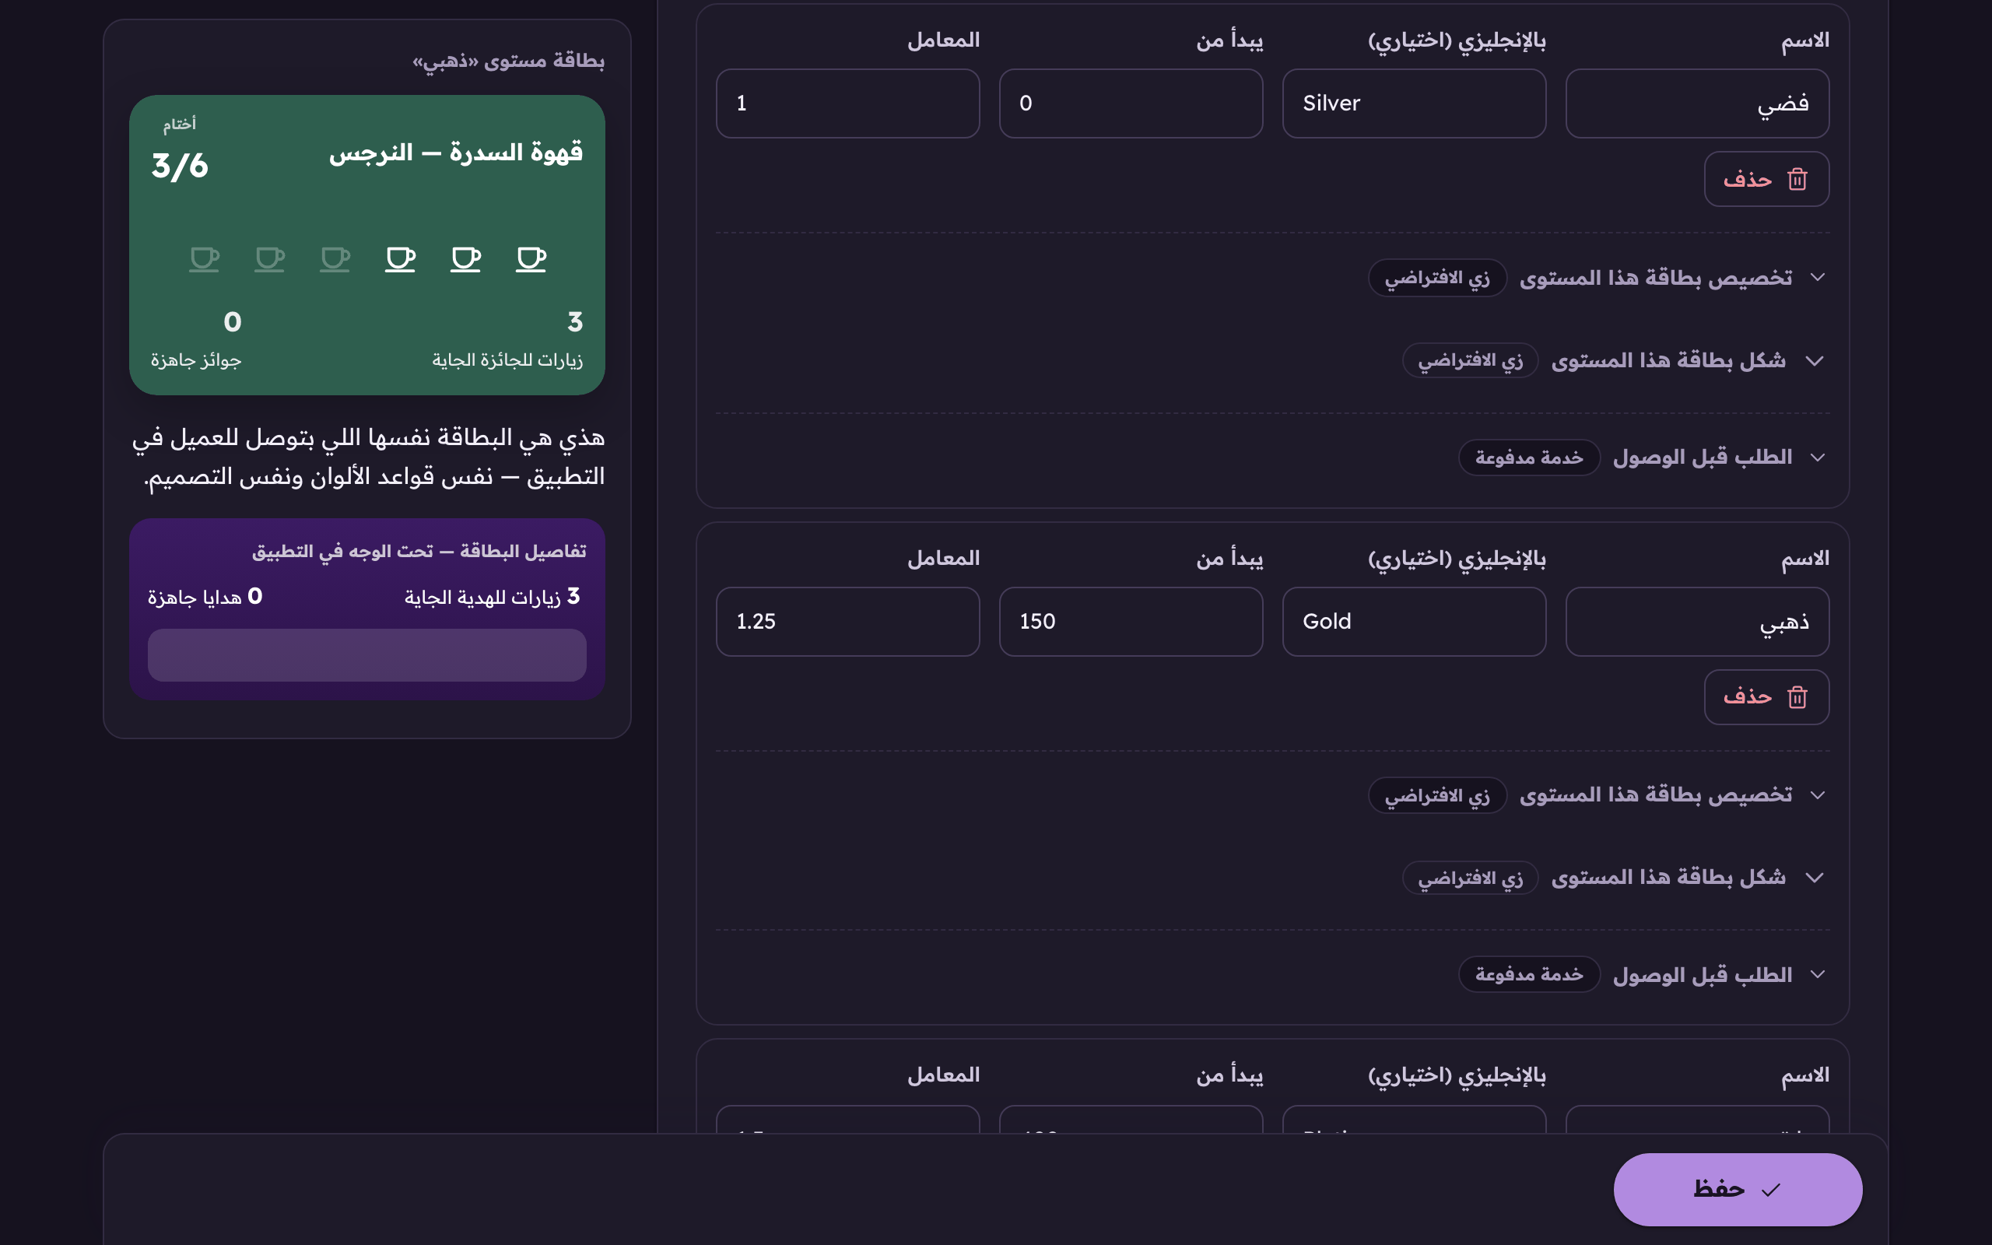Expand Silver tier الطلب قبل الوصول chevron

click(1818, 457)
